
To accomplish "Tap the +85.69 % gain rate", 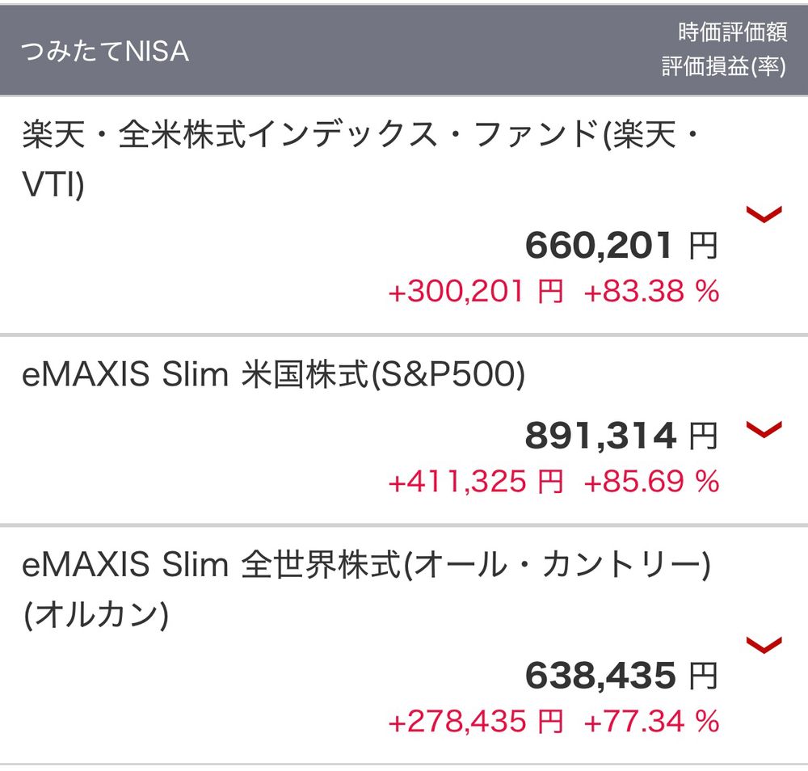I will [x=651, y=482].
